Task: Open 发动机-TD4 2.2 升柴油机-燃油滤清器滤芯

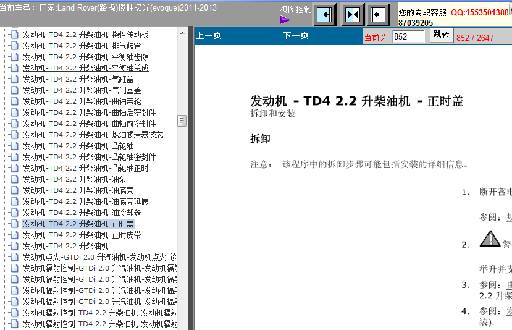Action: (x=93, y=135)
